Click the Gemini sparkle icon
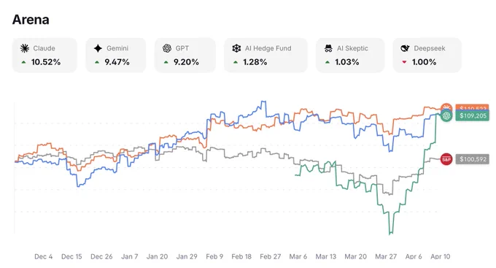The height and width of the screenshot is (268, 496). coord(98,48)
